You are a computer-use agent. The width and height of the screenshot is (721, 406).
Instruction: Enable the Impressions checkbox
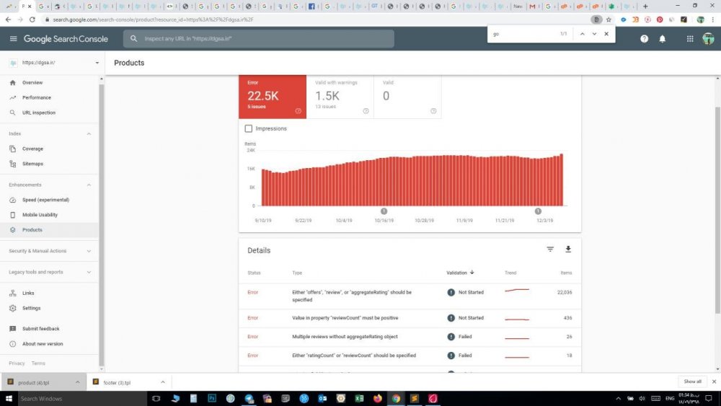point(248,128)
